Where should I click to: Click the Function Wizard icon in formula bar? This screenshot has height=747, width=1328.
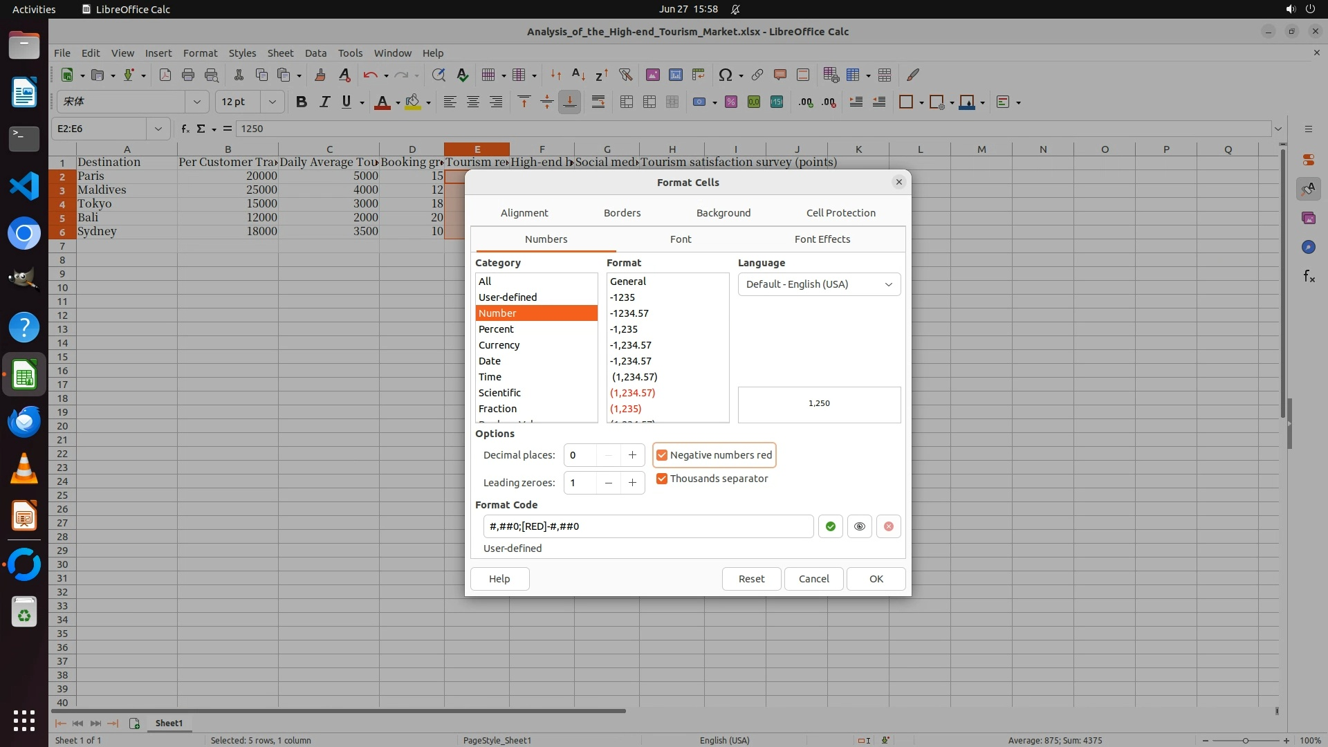click(x=185, y=129)
